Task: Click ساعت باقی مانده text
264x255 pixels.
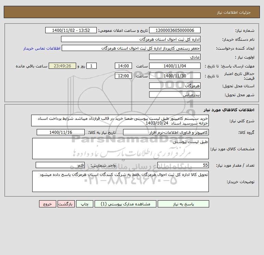Action: [32, 66]
